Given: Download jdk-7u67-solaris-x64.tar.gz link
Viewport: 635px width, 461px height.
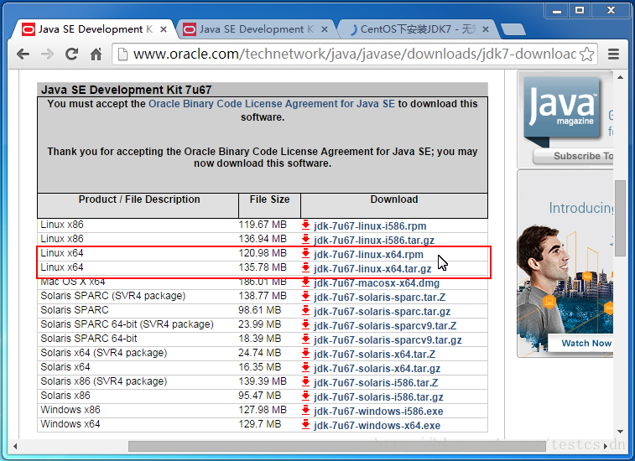Looking at the screenshot, I should [x=377, y=368].
